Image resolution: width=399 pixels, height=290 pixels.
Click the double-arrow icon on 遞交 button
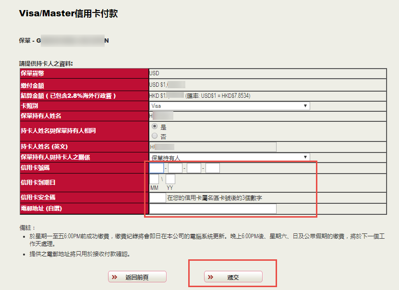[x=210, y=277]
